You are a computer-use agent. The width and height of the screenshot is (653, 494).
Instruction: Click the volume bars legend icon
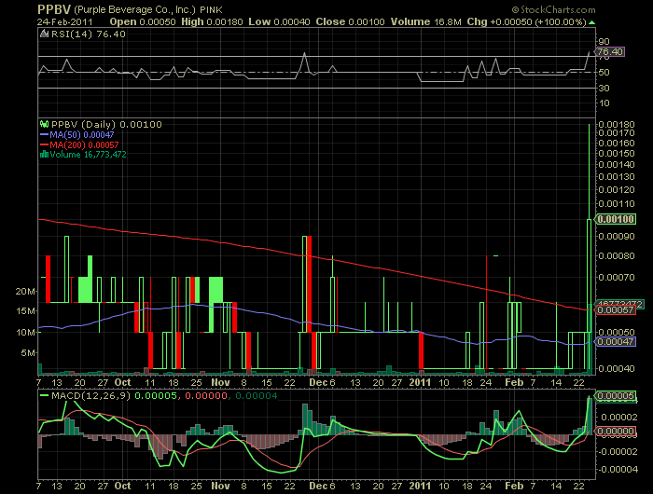pos(44,155)
